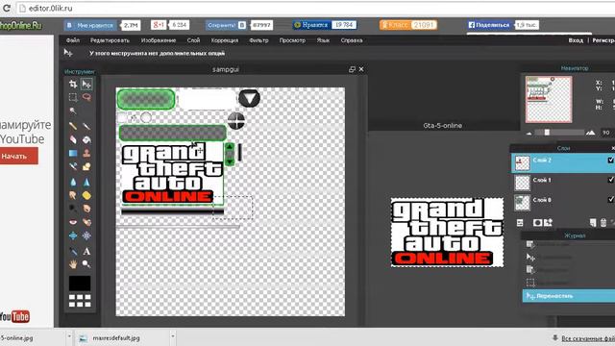Select the Brush tool

pos(86,126)
